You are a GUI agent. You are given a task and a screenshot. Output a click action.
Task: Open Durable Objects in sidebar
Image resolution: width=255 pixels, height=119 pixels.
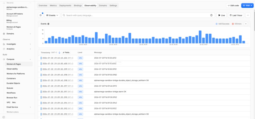(x=13, y=83)
